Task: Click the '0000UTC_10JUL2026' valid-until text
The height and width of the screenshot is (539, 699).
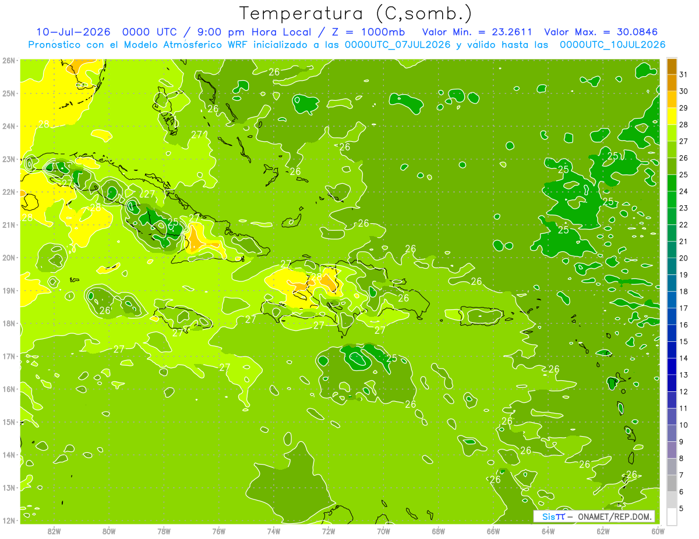Action: (x=612, y=45)
